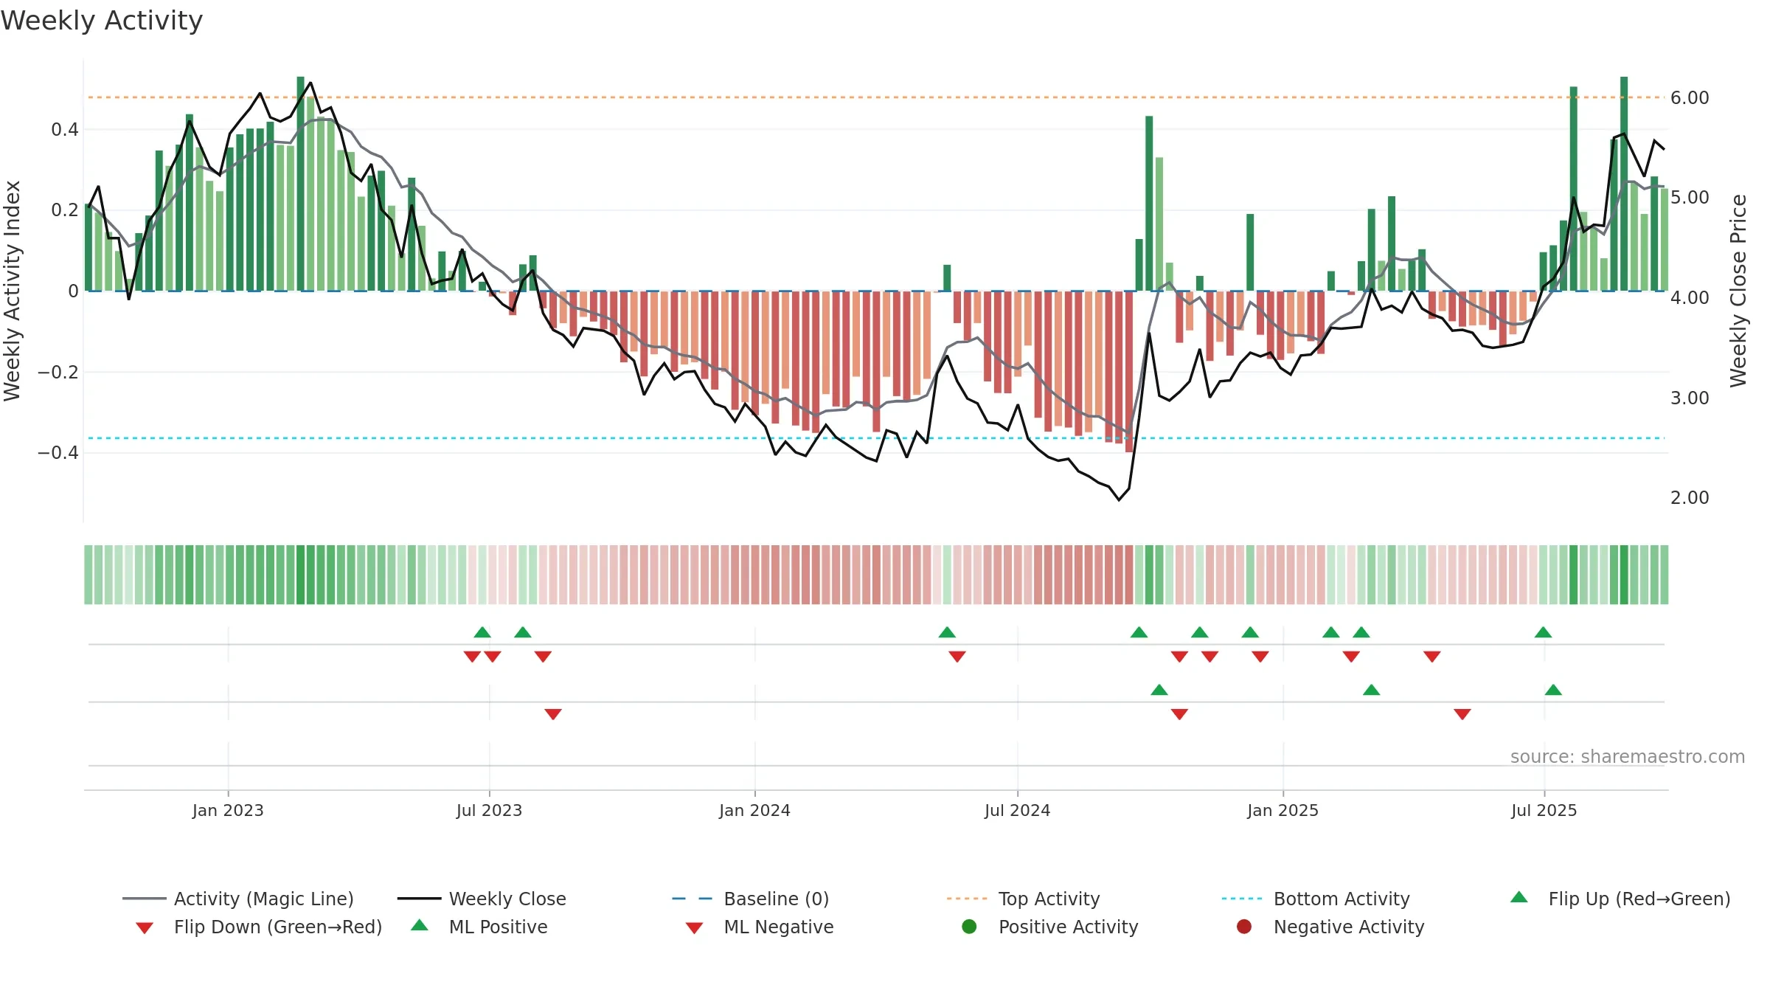
Task: Click the Jul 2025 x-axis label
Action: coord(1544,811)
